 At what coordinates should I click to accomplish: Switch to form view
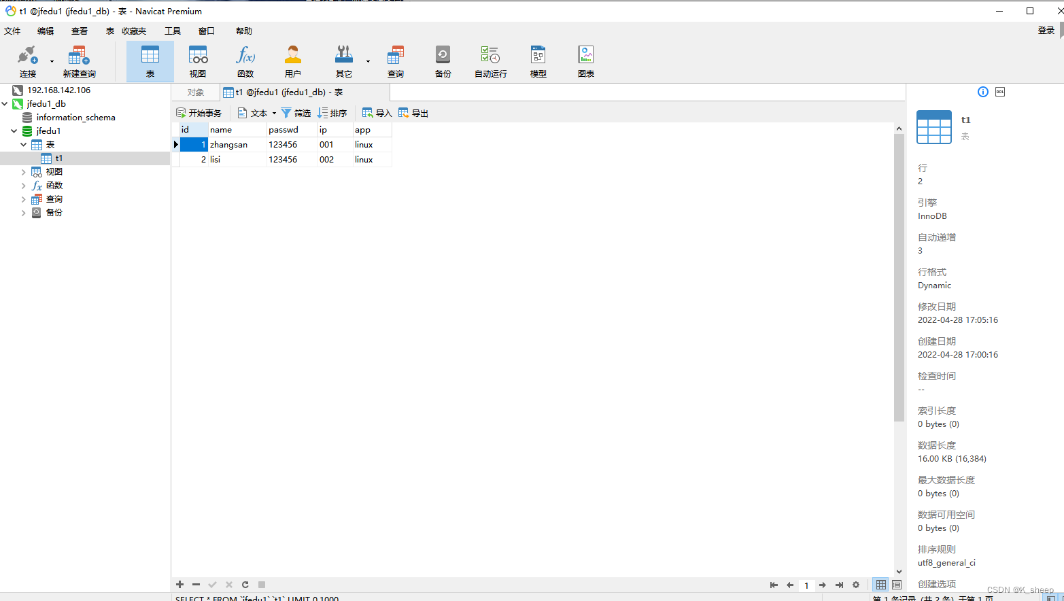(897, 585)
